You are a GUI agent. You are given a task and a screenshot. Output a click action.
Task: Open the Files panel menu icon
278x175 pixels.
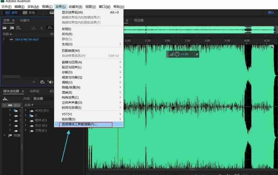pyautogui.click(x=13, y=21)
